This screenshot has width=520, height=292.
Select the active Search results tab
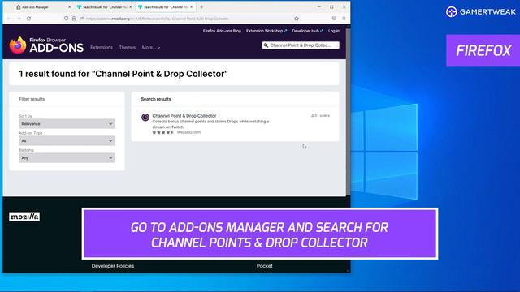pos(166,7)
